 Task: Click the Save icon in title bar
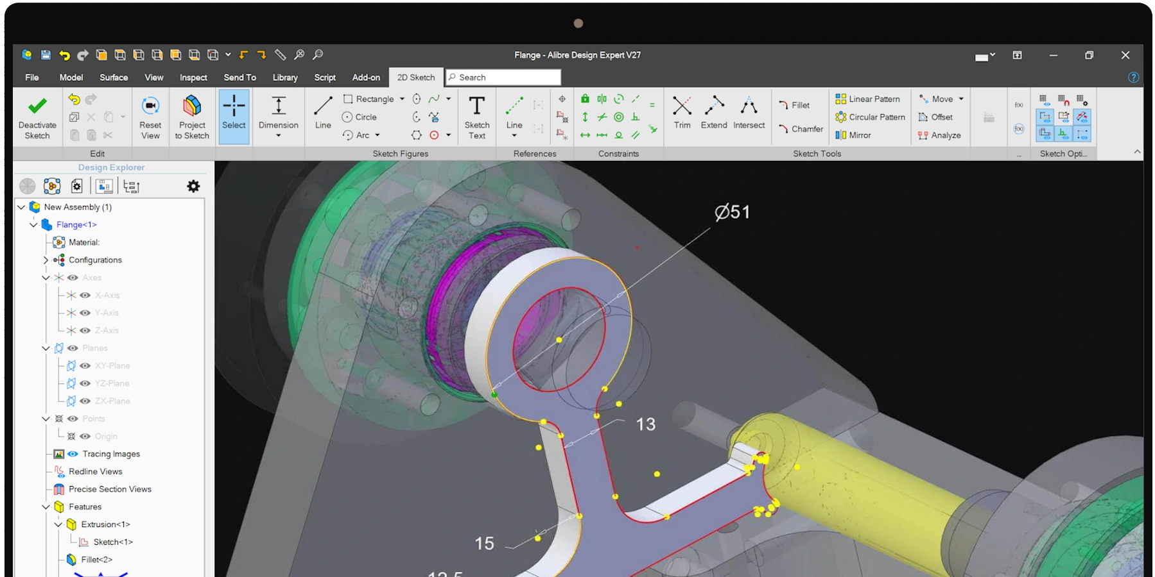coord(46,55)
